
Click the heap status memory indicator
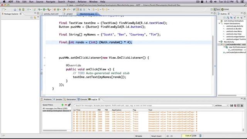[x=190, y=136]
